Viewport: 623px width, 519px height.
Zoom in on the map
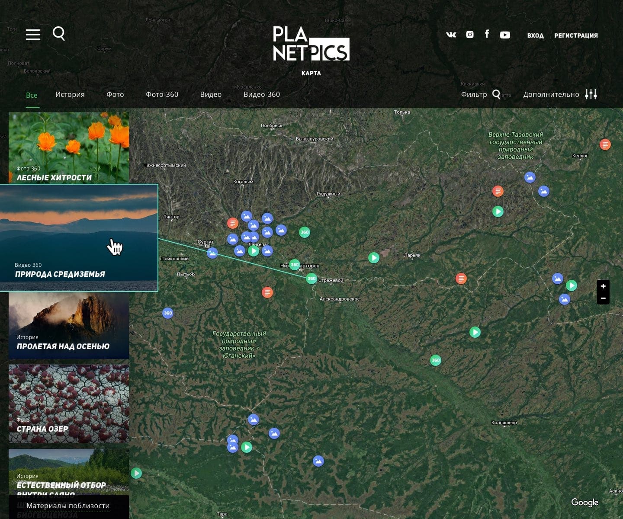pyautogui.click(x=603, y=286)
